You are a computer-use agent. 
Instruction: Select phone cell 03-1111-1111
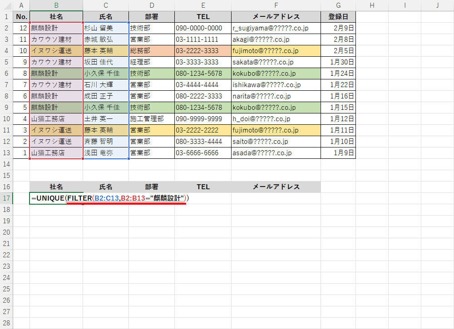click(203, 39)
